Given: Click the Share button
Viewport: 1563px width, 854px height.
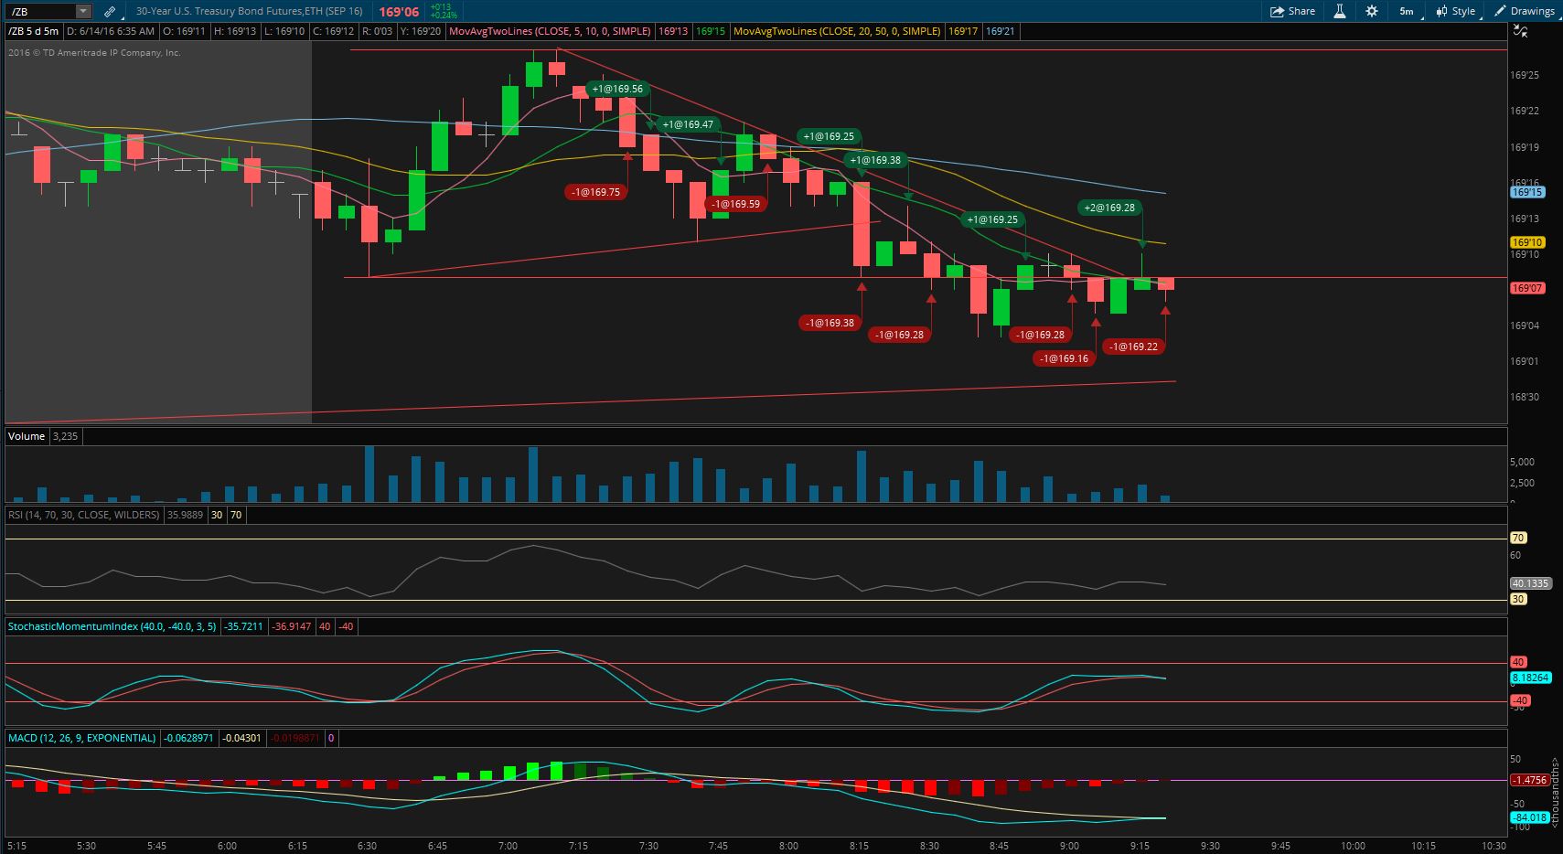Looking at the screenshot, I should (1292, 11).
